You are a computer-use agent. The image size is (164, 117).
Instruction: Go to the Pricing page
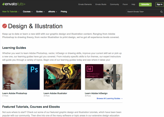64,12
